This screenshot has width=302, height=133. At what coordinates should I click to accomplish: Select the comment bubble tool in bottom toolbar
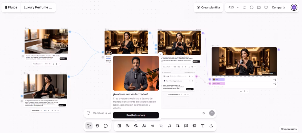[106, 126]
